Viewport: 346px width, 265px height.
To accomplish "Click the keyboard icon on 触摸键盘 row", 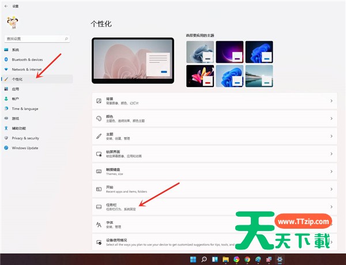I will pyautogui.click(x=99, y=172).
